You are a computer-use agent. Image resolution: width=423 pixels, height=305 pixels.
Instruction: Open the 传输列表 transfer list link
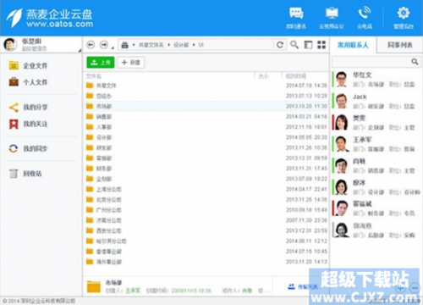pyautogui.click(x=303, y=286)
